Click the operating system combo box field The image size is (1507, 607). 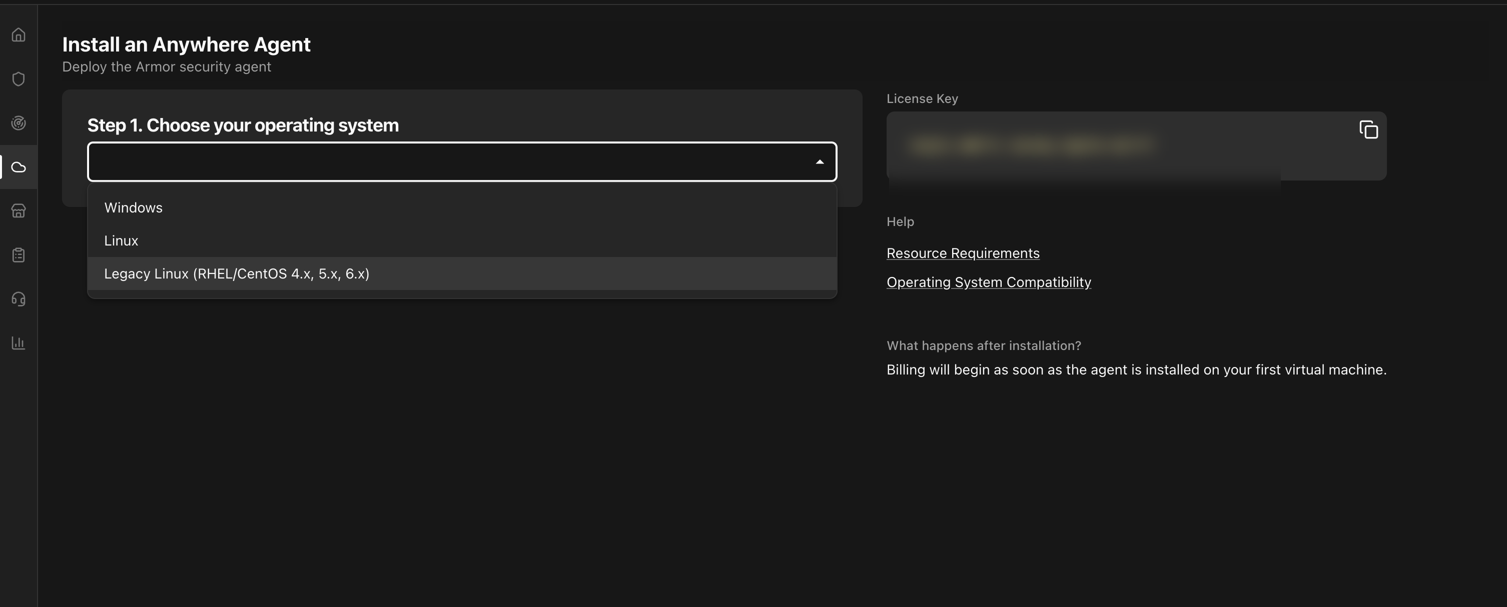[462, 161]
